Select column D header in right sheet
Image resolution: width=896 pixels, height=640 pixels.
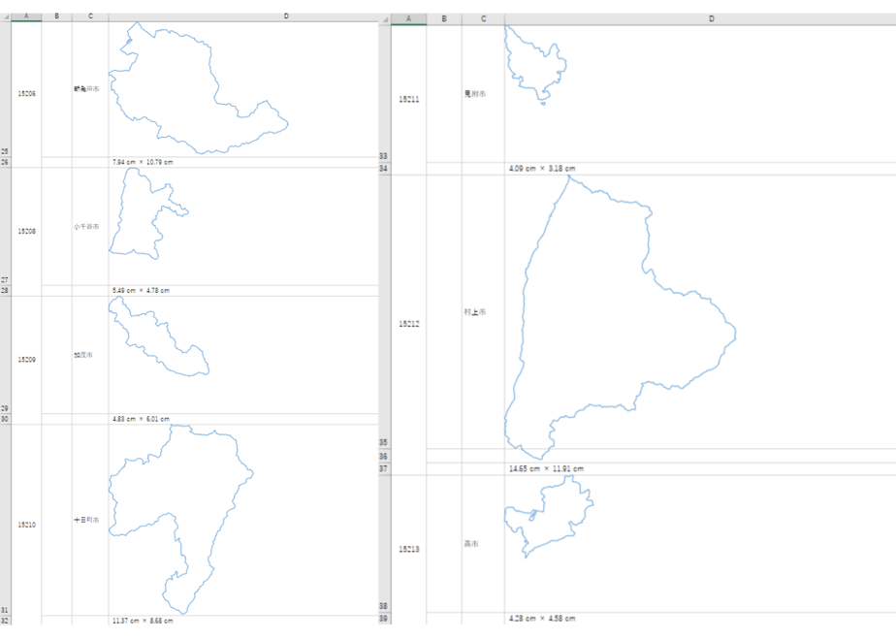tap(712, 18)
